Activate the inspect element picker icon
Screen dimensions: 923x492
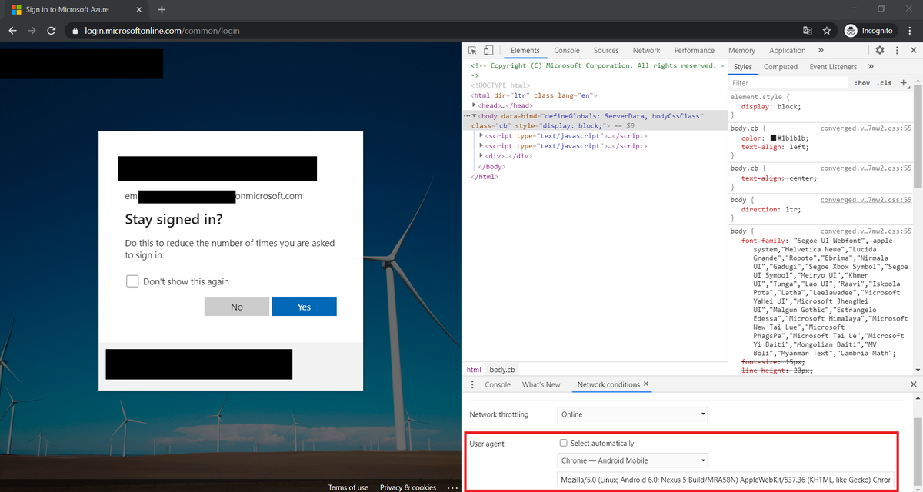tap(473, 50)
